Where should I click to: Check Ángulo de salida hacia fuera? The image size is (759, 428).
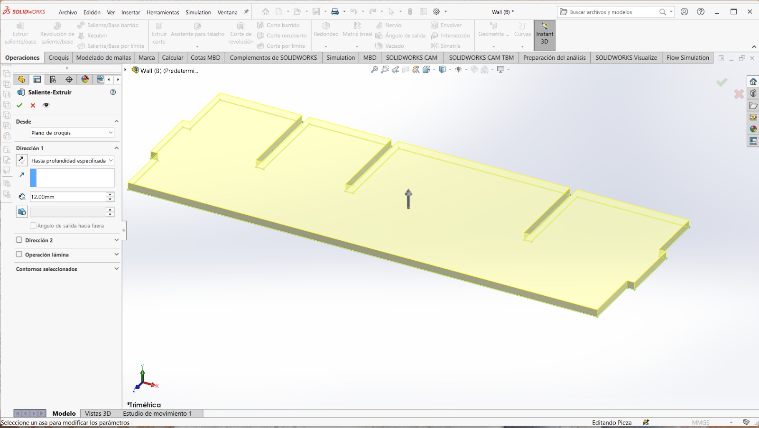pyautogui.click(x=33, y=226)
